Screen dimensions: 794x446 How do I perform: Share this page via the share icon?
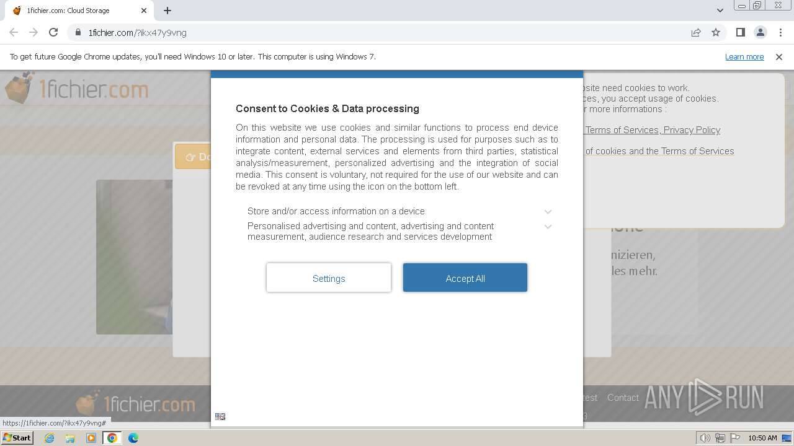pyautogui.click(x=696, y=32)
